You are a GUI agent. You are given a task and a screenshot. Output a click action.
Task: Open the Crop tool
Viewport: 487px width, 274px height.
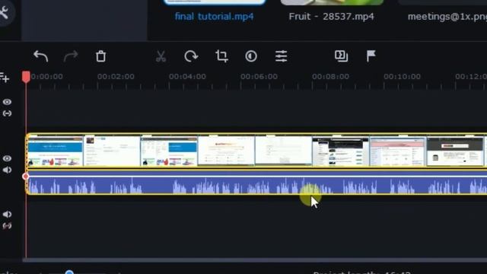tap(221, 56)
